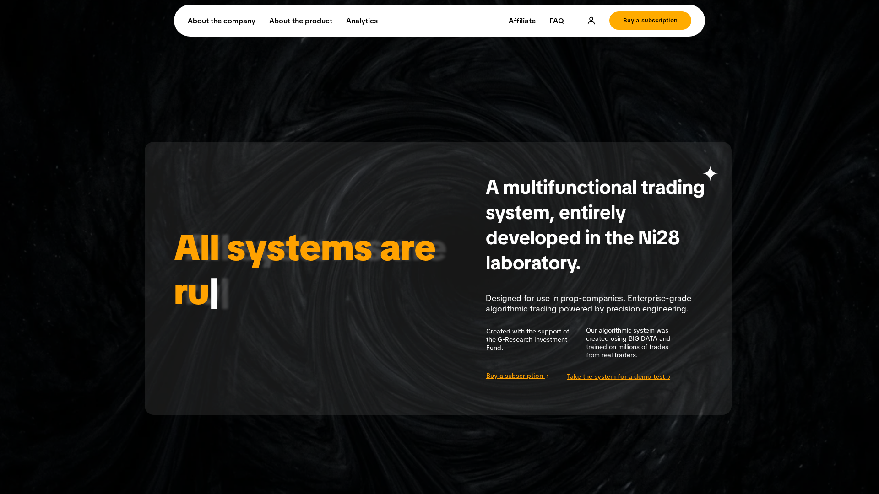This screenshot has height=494, width=879.
Task: Click the white sparkle star icon
Action: coord(710,173)
